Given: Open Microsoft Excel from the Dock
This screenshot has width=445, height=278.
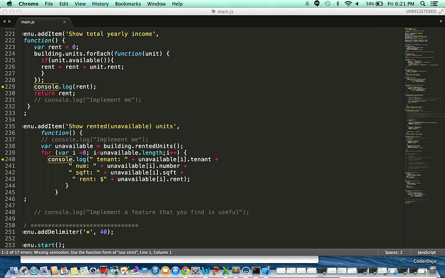Looking at the screenshot, I should point(226,270).
